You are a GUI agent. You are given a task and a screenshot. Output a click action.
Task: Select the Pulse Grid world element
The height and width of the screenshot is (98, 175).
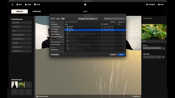coord(21,43)
